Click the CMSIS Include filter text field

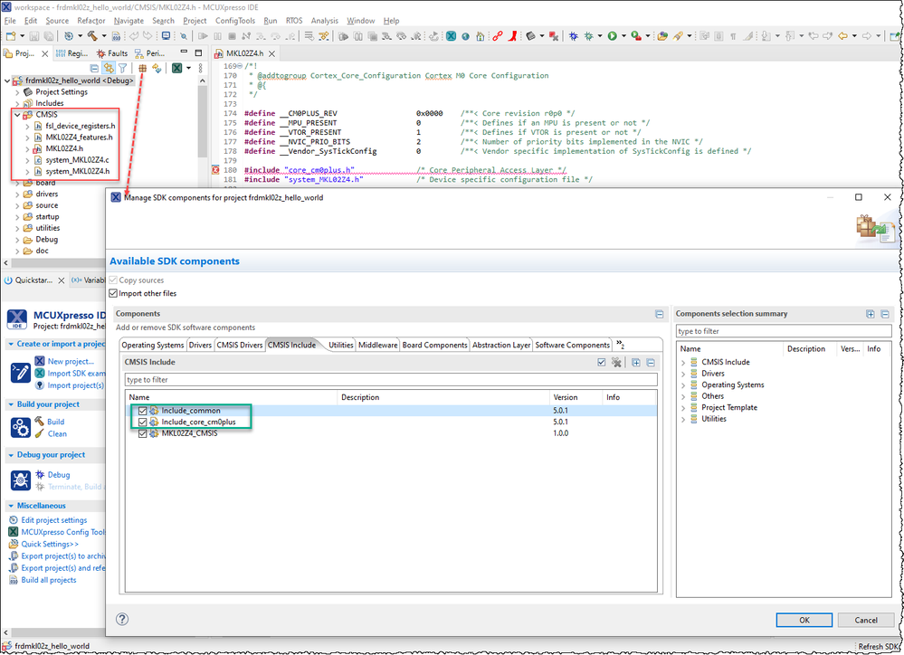tap(389, 380)
